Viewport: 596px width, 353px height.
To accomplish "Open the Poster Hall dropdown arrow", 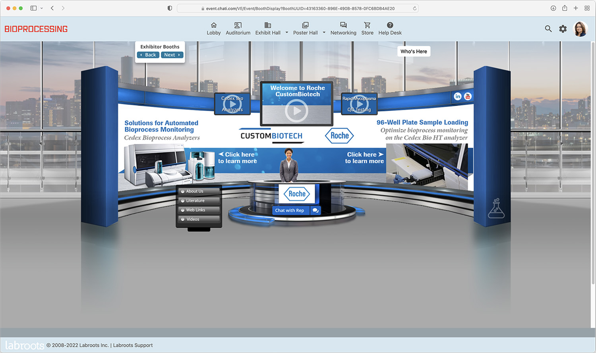I will tap(324, 33).
